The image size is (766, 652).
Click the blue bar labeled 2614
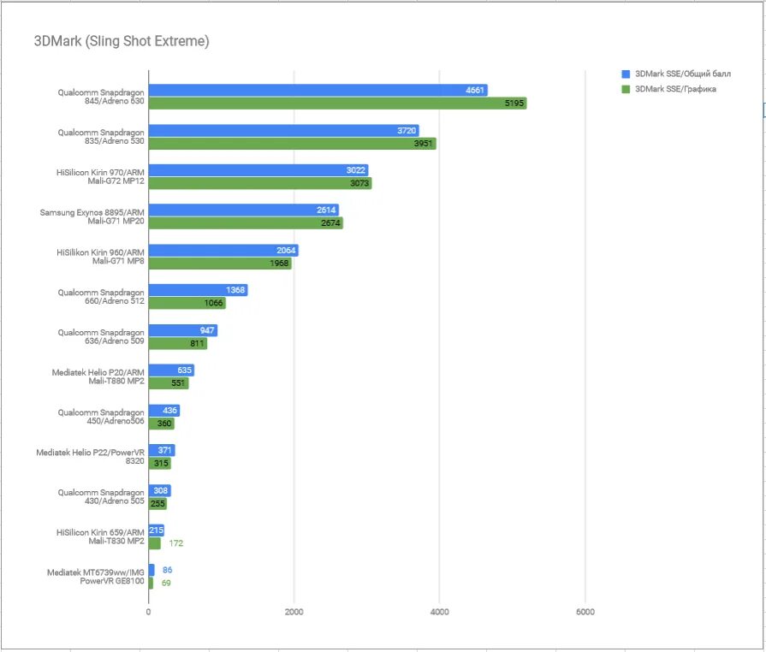(x=244, y=210)
